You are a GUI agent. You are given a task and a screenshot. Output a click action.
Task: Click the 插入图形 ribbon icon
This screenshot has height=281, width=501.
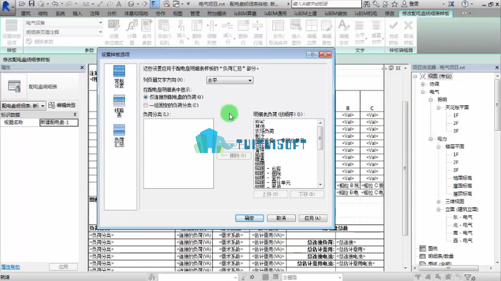[x=296, y=32]
